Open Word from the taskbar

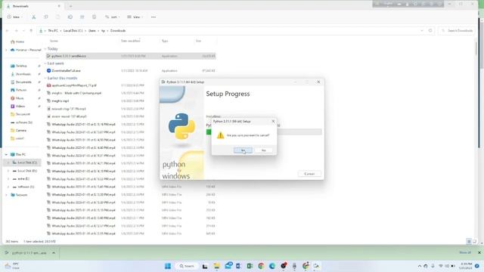[x=239, y=266]
